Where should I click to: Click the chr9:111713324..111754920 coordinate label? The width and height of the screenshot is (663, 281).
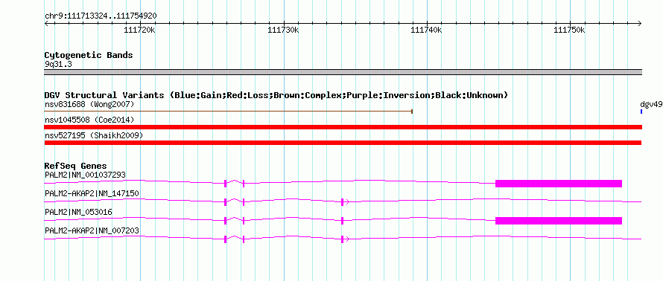click(101, 16)
